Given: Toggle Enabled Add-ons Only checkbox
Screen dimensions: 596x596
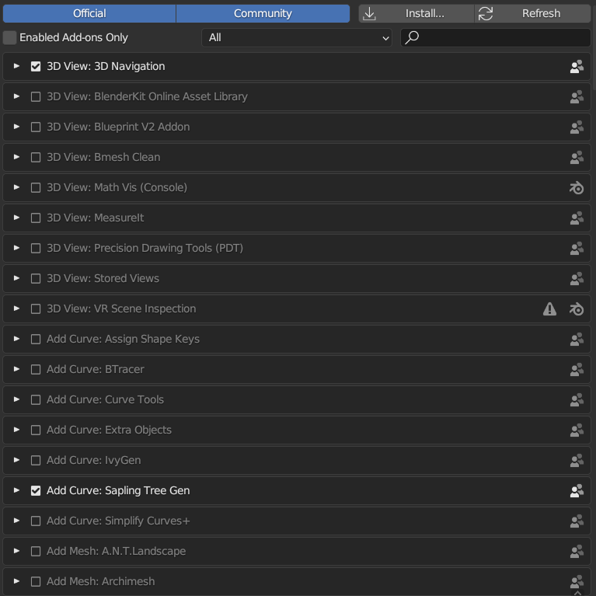Looking at the screenshot, I should pyautogui.click(x=9, y=37).
